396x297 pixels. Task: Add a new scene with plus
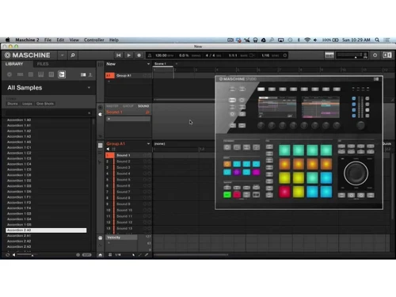coord(177,64)
